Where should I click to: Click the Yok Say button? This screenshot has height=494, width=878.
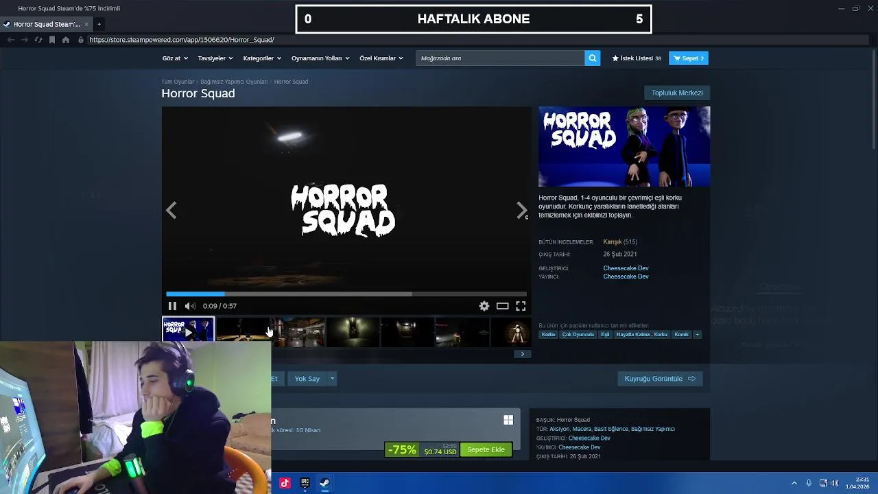click(307, 379)
